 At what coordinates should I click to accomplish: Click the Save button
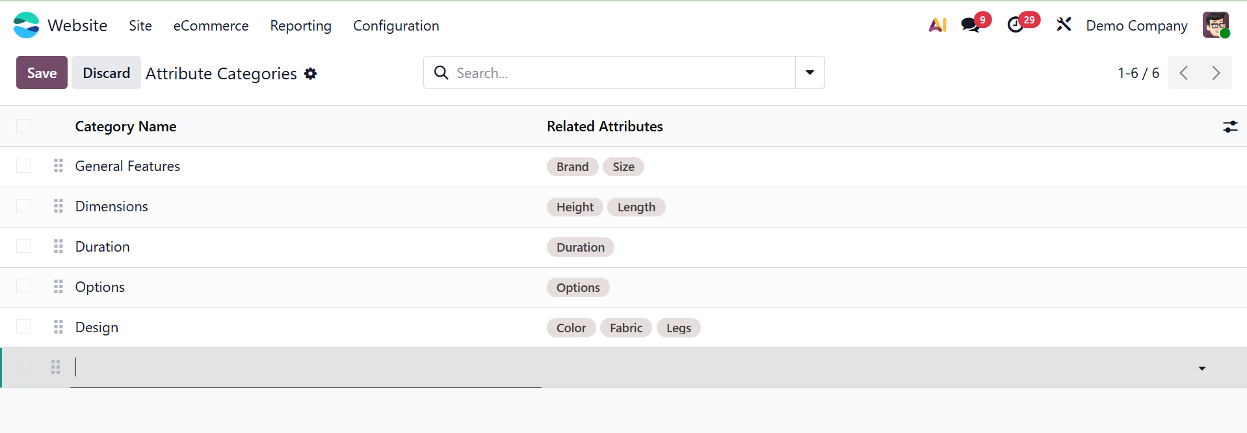(42, 73)
